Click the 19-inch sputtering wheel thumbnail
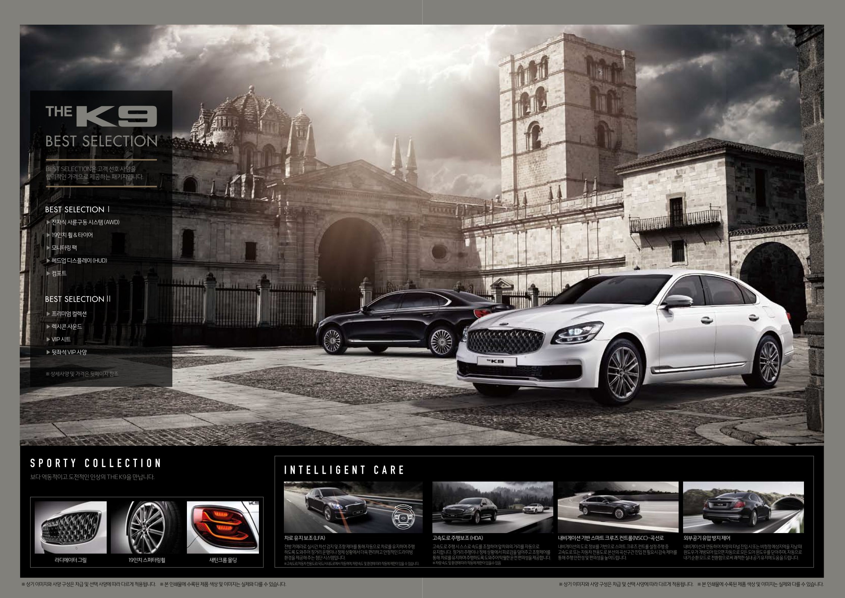The image size is (845, 598). click(147, 527)
